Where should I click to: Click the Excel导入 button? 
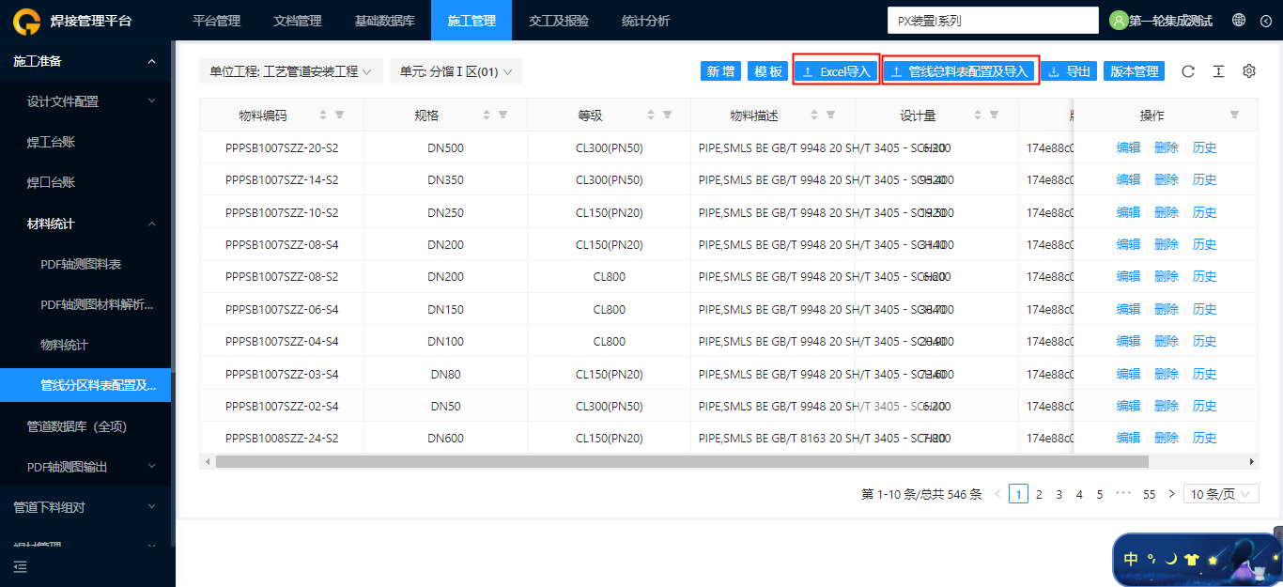click(x=836, y=71)
